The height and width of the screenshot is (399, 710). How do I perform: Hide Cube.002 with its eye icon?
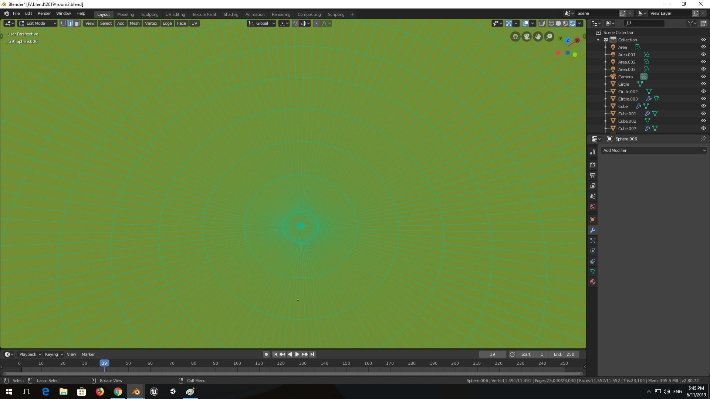point(703,121)
